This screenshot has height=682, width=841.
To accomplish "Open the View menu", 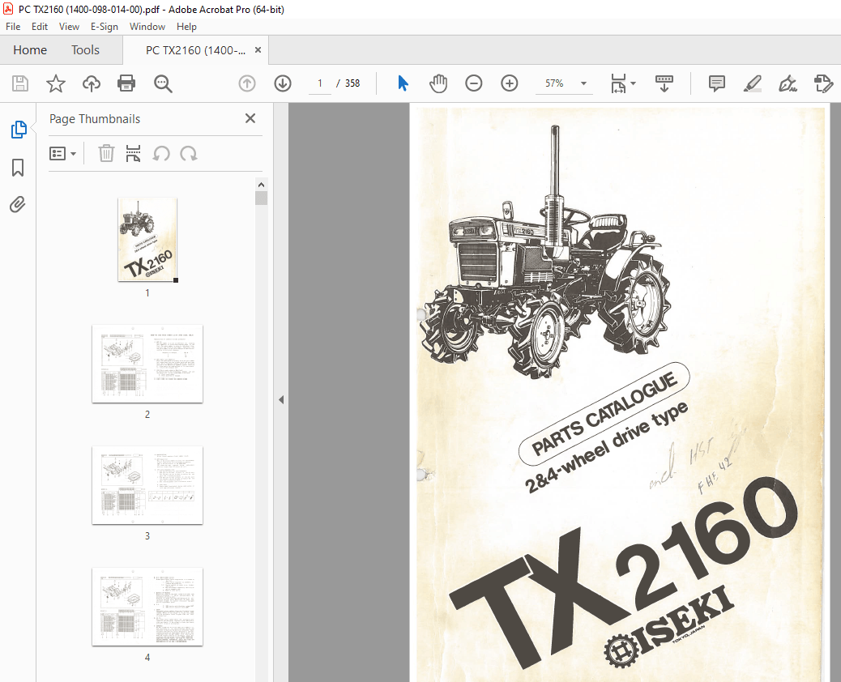I will 69,26.
